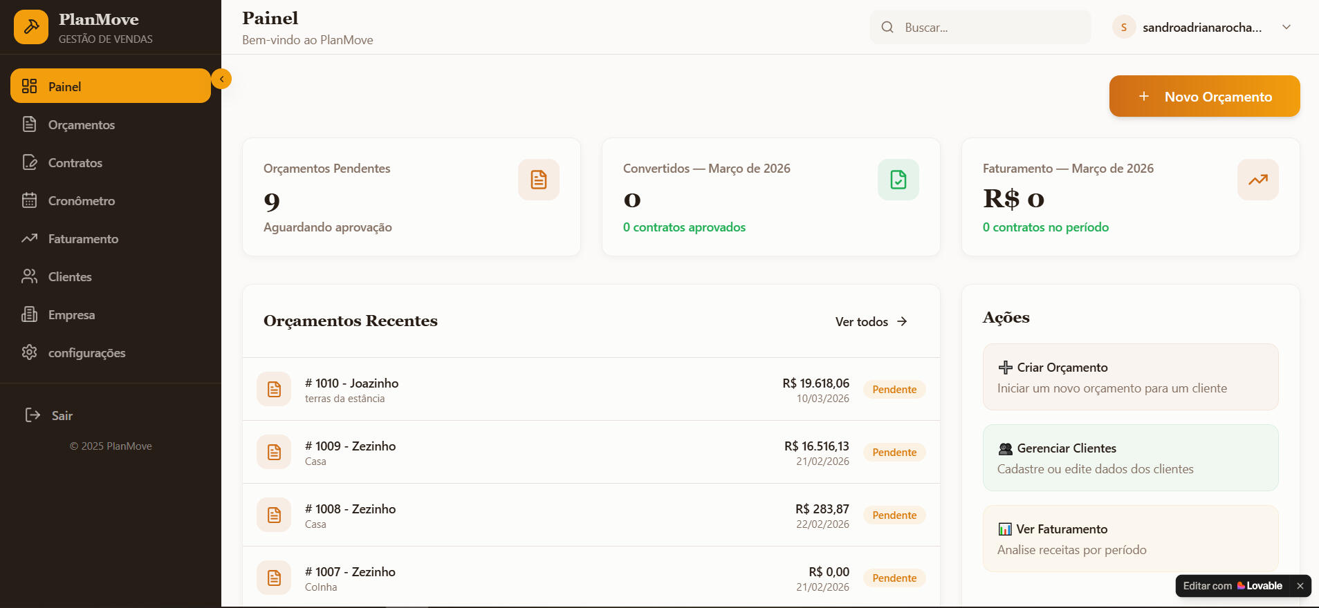1319x608 pixels.
Task: Click the search magnifier icon
Action: tap(887, 28)
